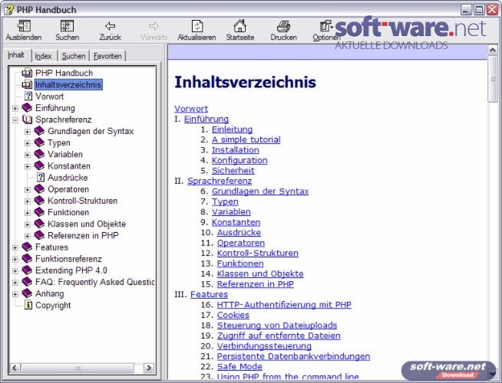502x383 pixels.
Task: Click the book icon next to Operatoren
Action: click(x=39, y=188)
